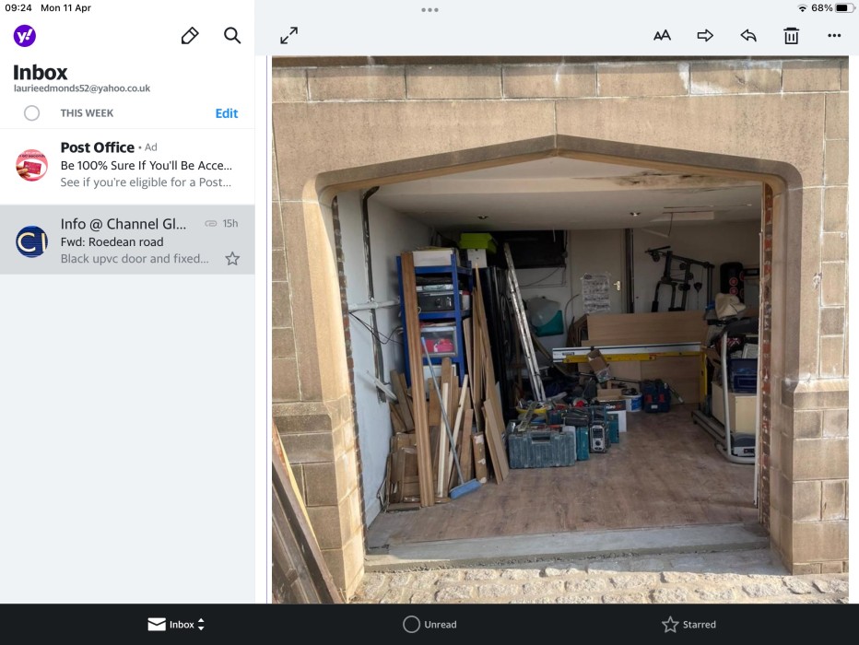Expand message to full screen
859x645 pixels.
coord(288,36)
